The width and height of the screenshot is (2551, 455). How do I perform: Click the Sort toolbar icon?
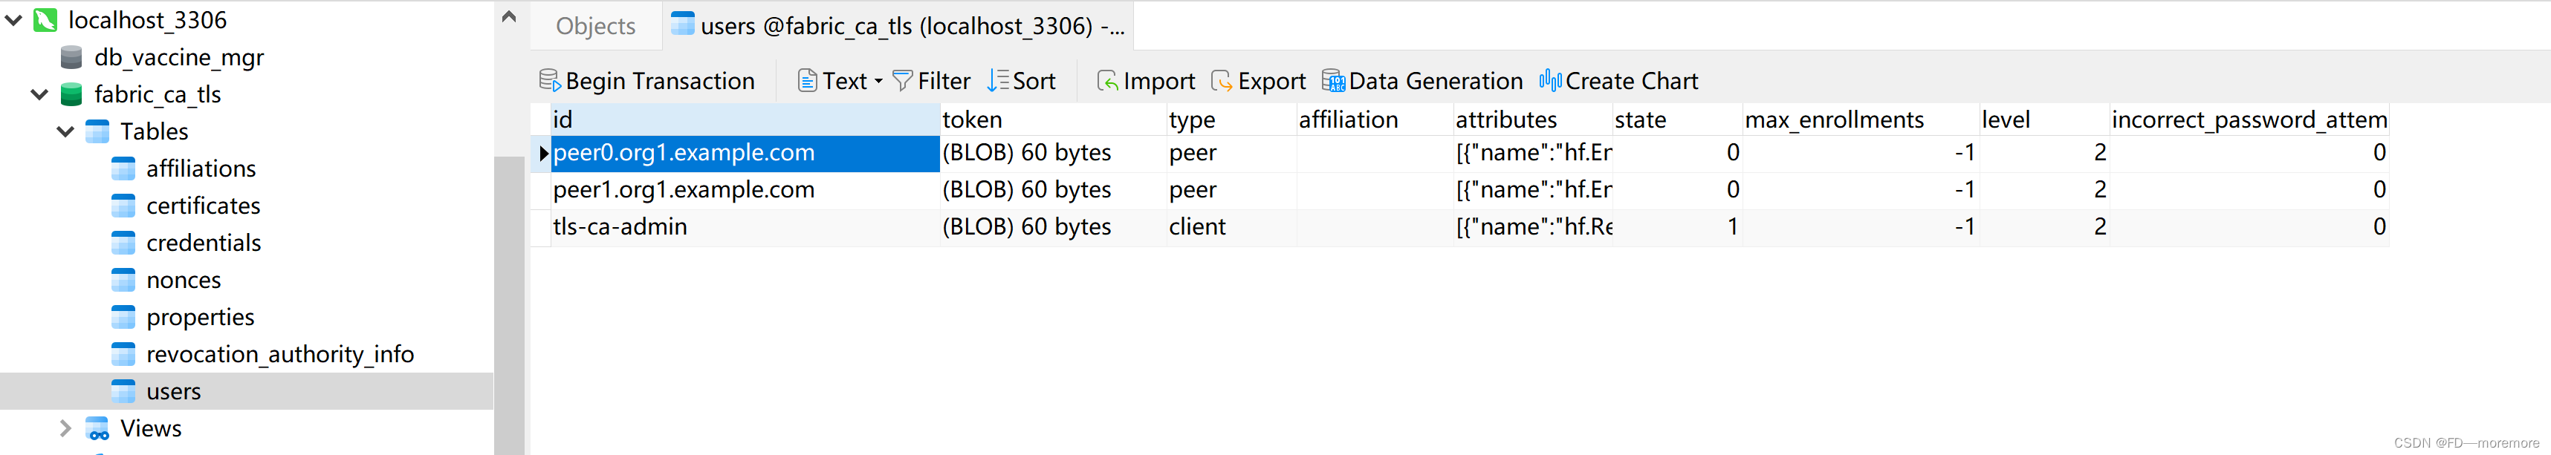pyautogui.click(x=997, y=80)
